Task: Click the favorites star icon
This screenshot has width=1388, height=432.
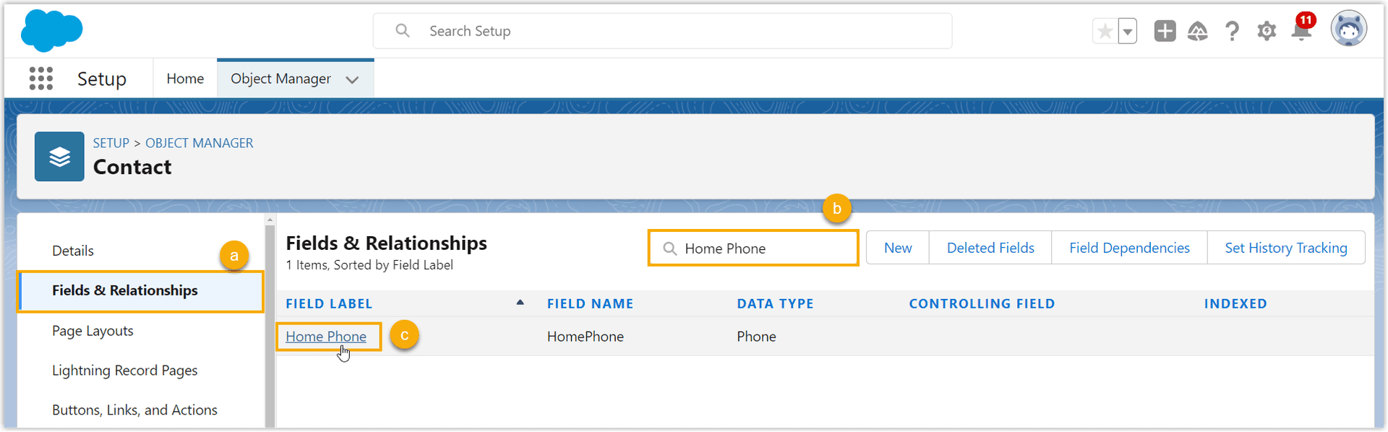Action: click(1105, 31)
